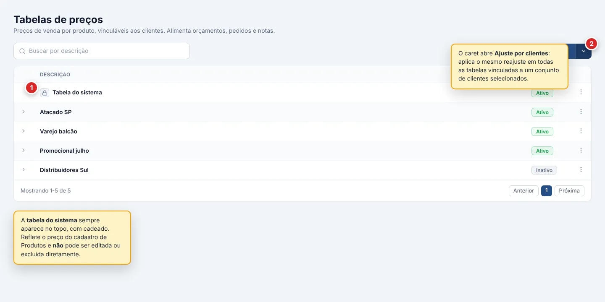Image resolution: width=605 pixels, height=302 pixels.
Task: Click the lock icon beside Tabela do sistema
Action: 45,93
